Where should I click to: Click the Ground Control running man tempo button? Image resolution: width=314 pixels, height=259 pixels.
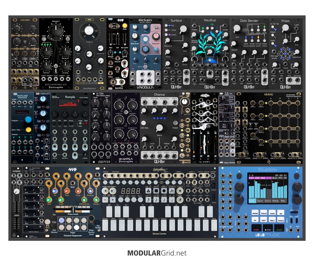tap(180, 200)
